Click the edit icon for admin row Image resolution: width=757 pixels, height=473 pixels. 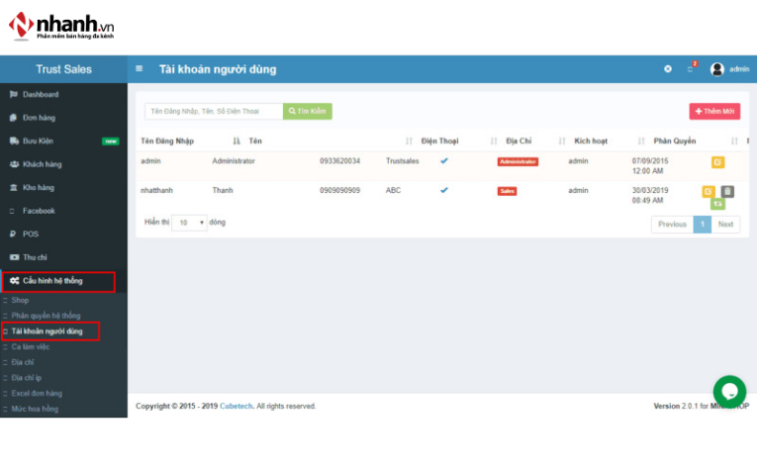[x=717, y=162]
